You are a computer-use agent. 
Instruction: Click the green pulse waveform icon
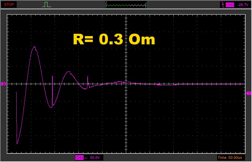pyautogui.click(x=47, y=5)
